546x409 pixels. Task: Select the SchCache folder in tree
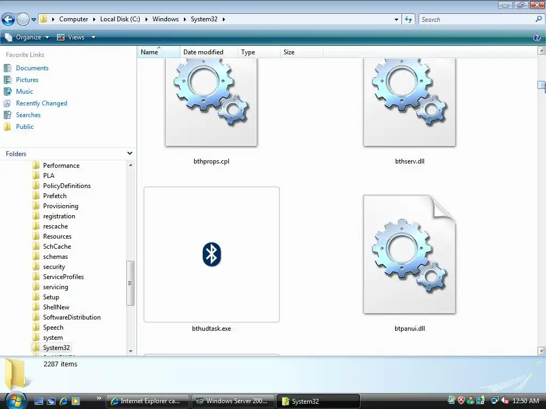57,246
